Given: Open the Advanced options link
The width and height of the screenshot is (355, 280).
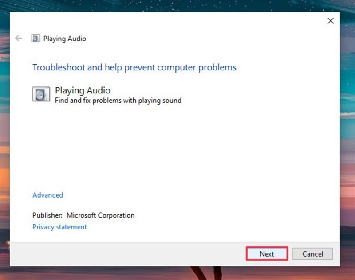Looking at the screenshot, I should coord(48,195).
